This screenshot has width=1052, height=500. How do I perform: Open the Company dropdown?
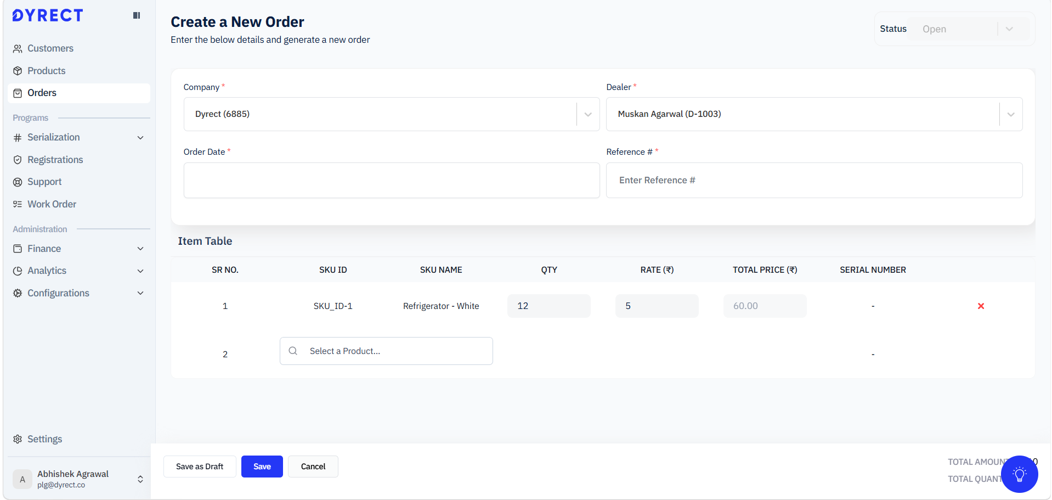point(588,114)
